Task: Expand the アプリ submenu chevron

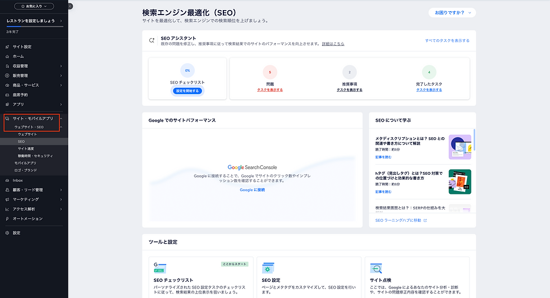Action: click(x=61, y=104)
